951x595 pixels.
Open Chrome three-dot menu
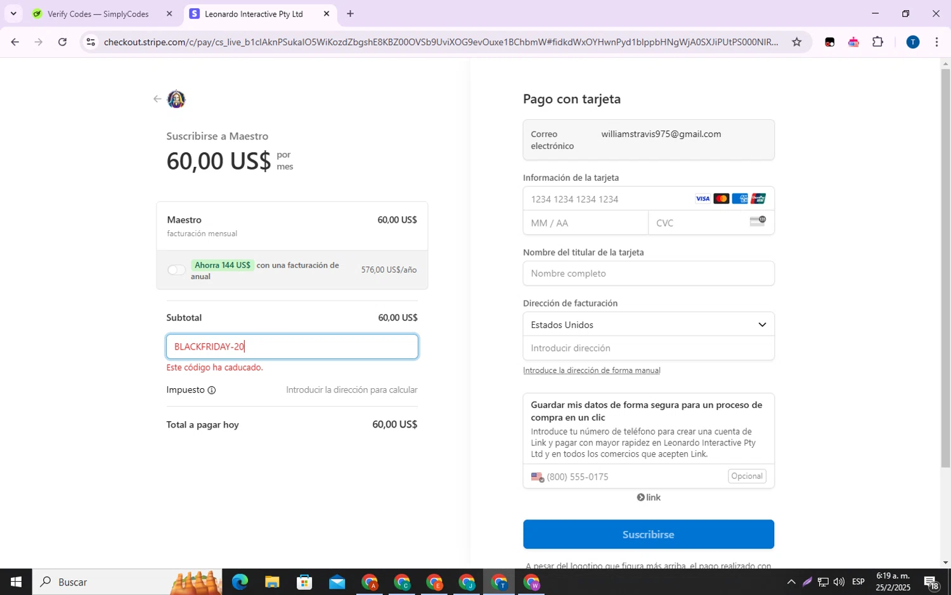click(x=936, y=42)
